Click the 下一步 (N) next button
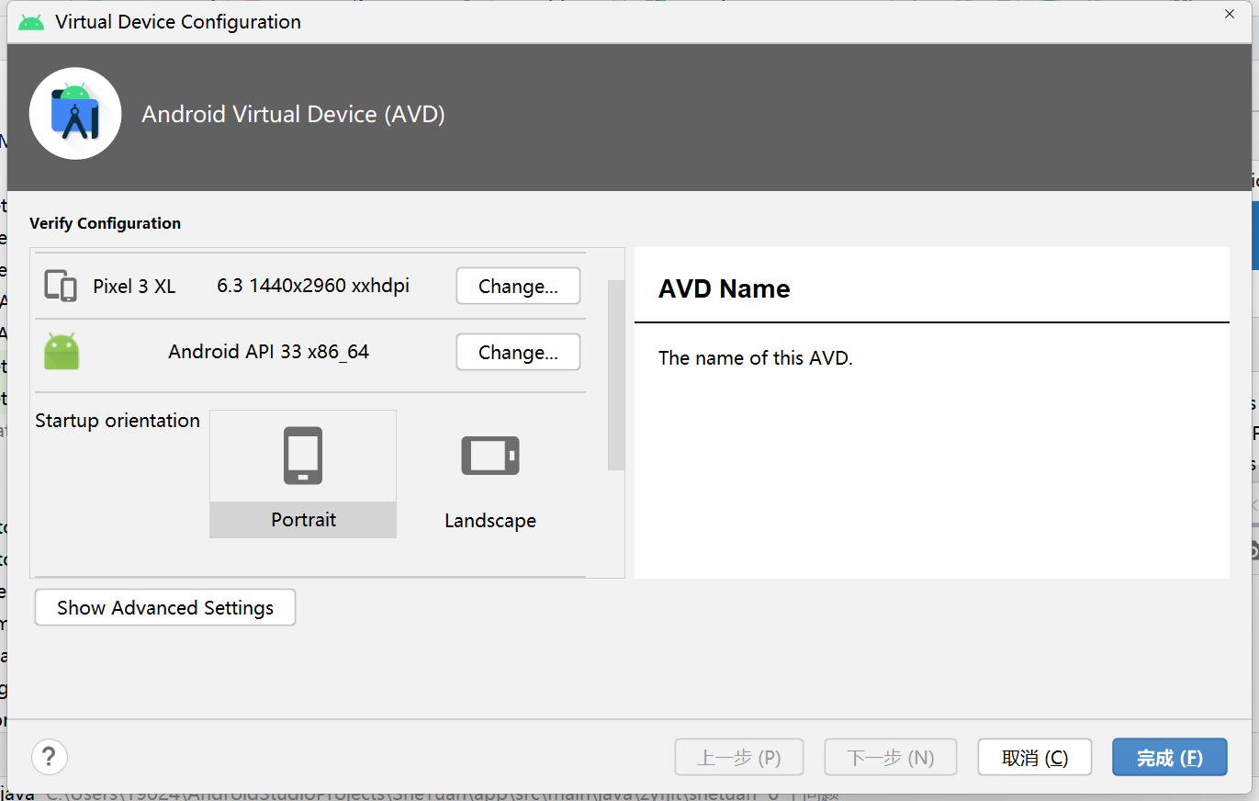1259x801 pixels. pyautogui.click(x=891, y=758)
